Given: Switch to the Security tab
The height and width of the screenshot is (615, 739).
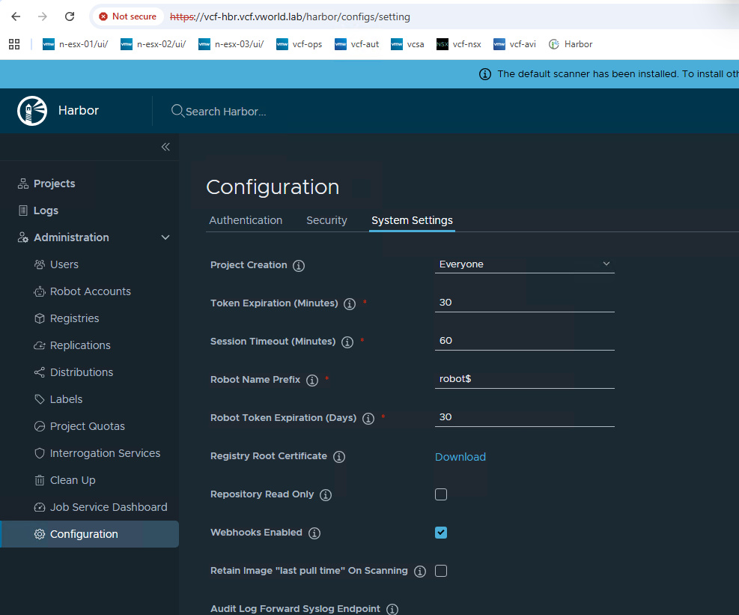Looking at the screenshot, I should (x=326, y=220).
